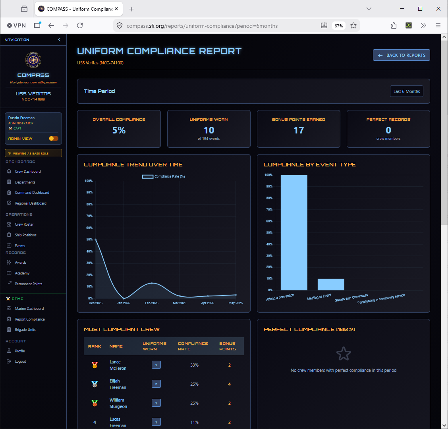Open Lance McFeron crew link
448x429 pixels.
[x=118, y=365]
